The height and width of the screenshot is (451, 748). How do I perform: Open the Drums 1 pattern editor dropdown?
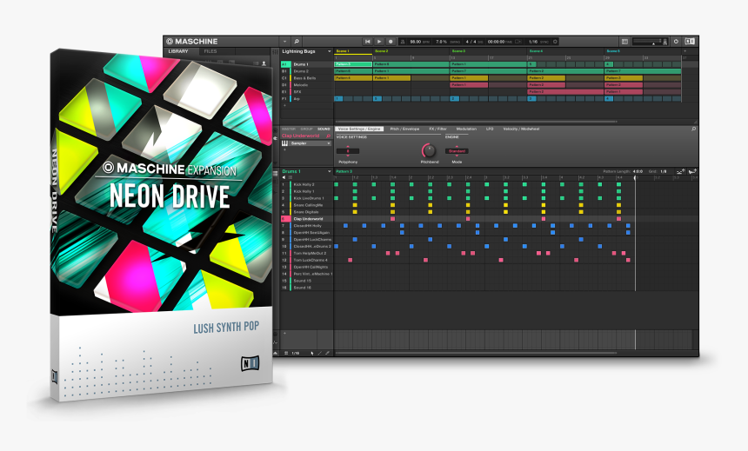point(329,171)
